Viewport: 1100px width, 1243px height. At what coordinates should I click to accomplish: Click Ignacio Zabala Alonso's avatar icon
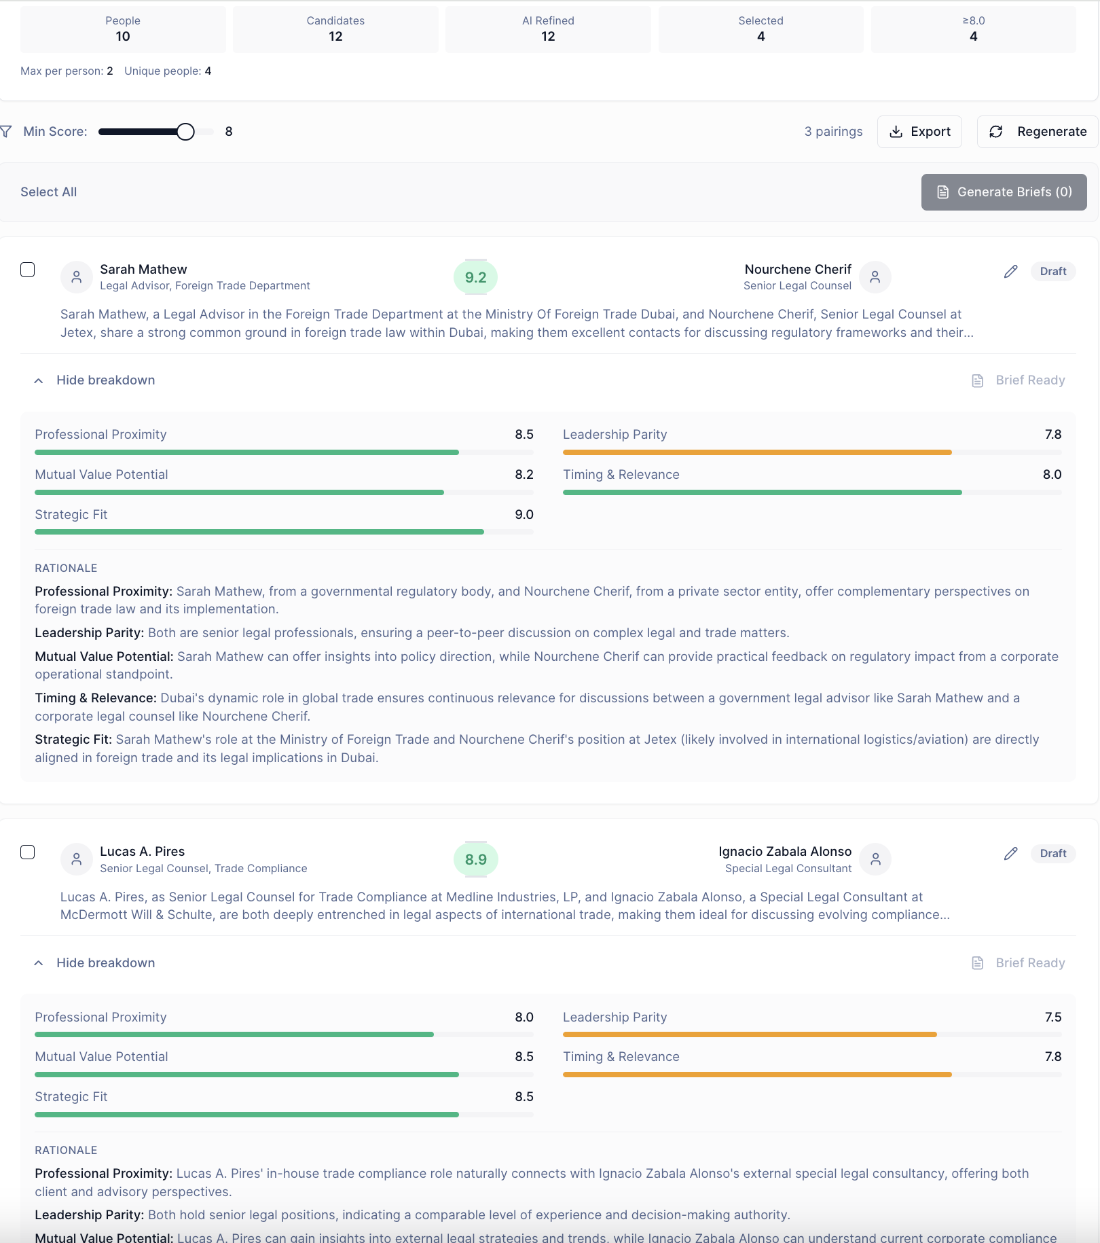point(875,859)
